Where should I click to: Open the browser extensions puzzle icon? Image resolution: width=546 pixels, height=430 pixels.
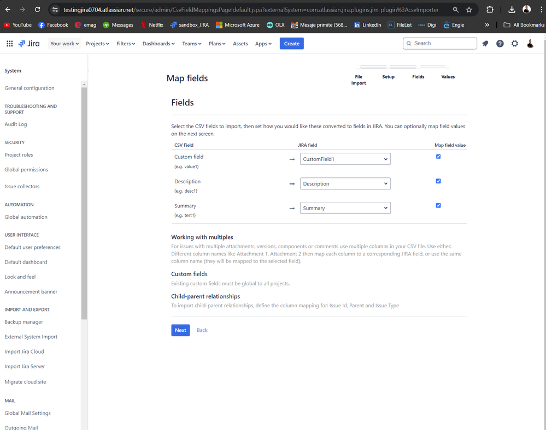click(x=490, y=10)
